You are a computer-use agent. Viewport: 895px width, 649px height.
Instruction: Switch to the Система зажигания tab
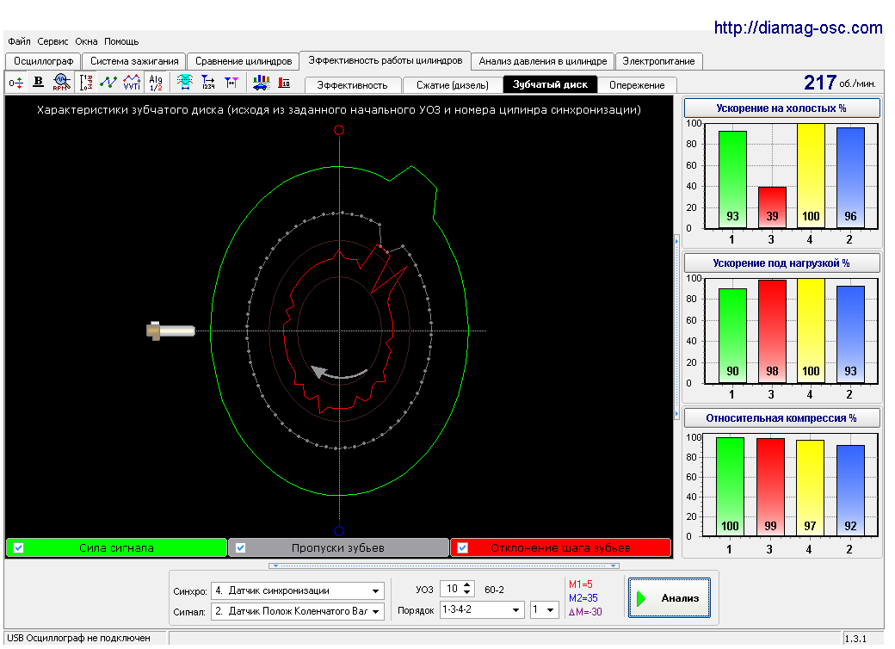pyautogui.click(x=134, y=61)
